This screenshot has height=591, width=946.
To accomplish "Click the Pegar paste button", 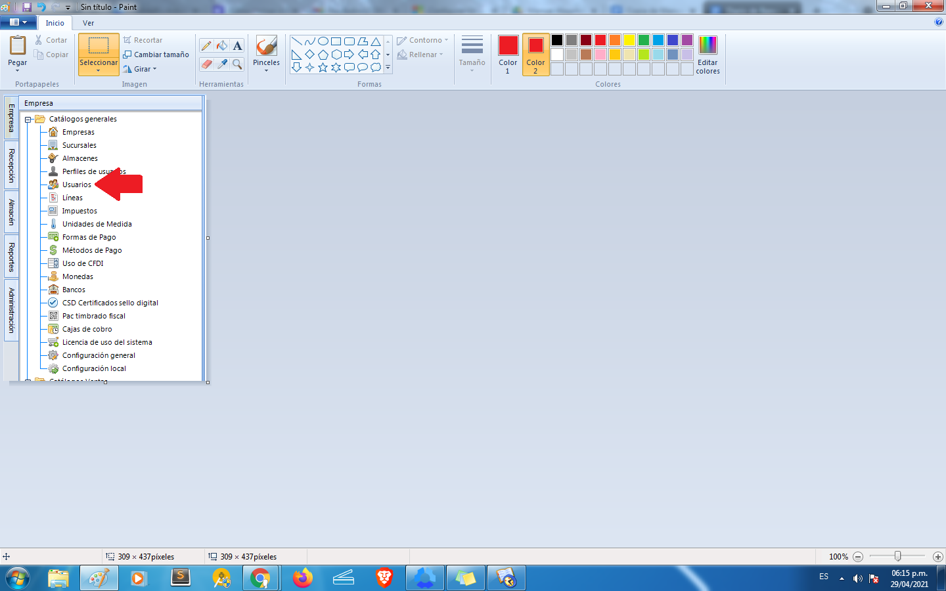I will (x=18, y=46).
